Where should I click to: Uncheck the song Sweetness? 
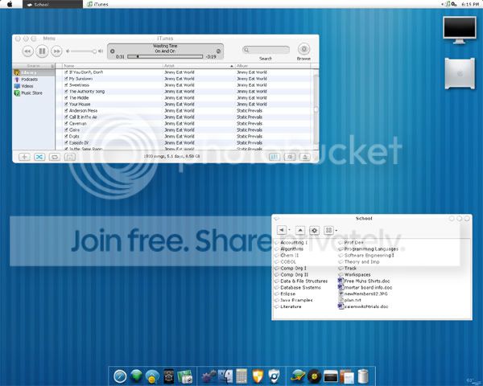[x=66, y=85]
